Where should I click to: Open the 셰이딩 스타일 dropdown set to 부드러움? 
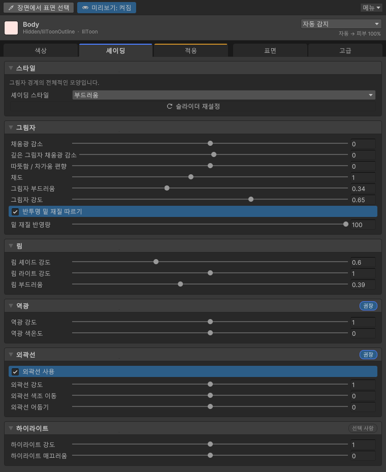tap(223, 95)
